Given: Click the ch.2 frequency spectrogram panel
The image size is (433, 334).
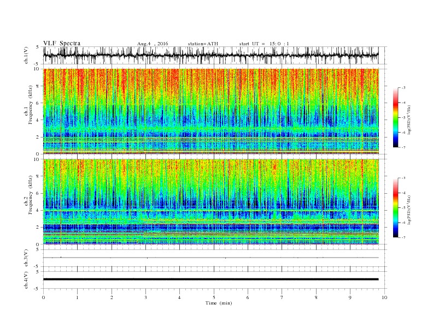Looking at the screenshot, I should pos(210,202).
